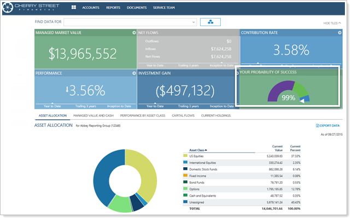The image size is (352, 220).
Task: Open the Reports menu
Action: (x=113, y=9)
